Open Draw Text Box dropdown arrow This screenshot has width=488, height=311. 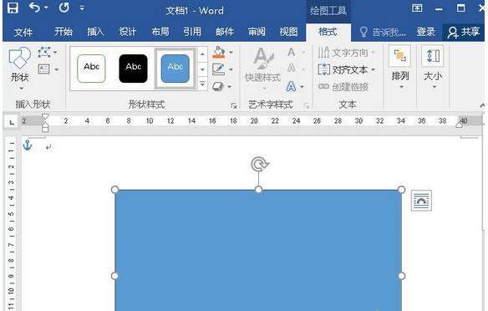click(57, 69)
